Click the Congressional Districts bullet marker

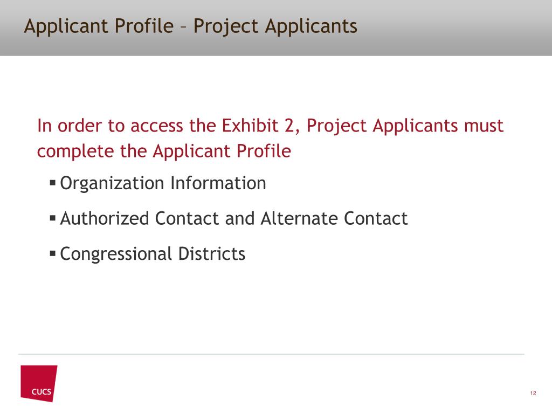53,253
